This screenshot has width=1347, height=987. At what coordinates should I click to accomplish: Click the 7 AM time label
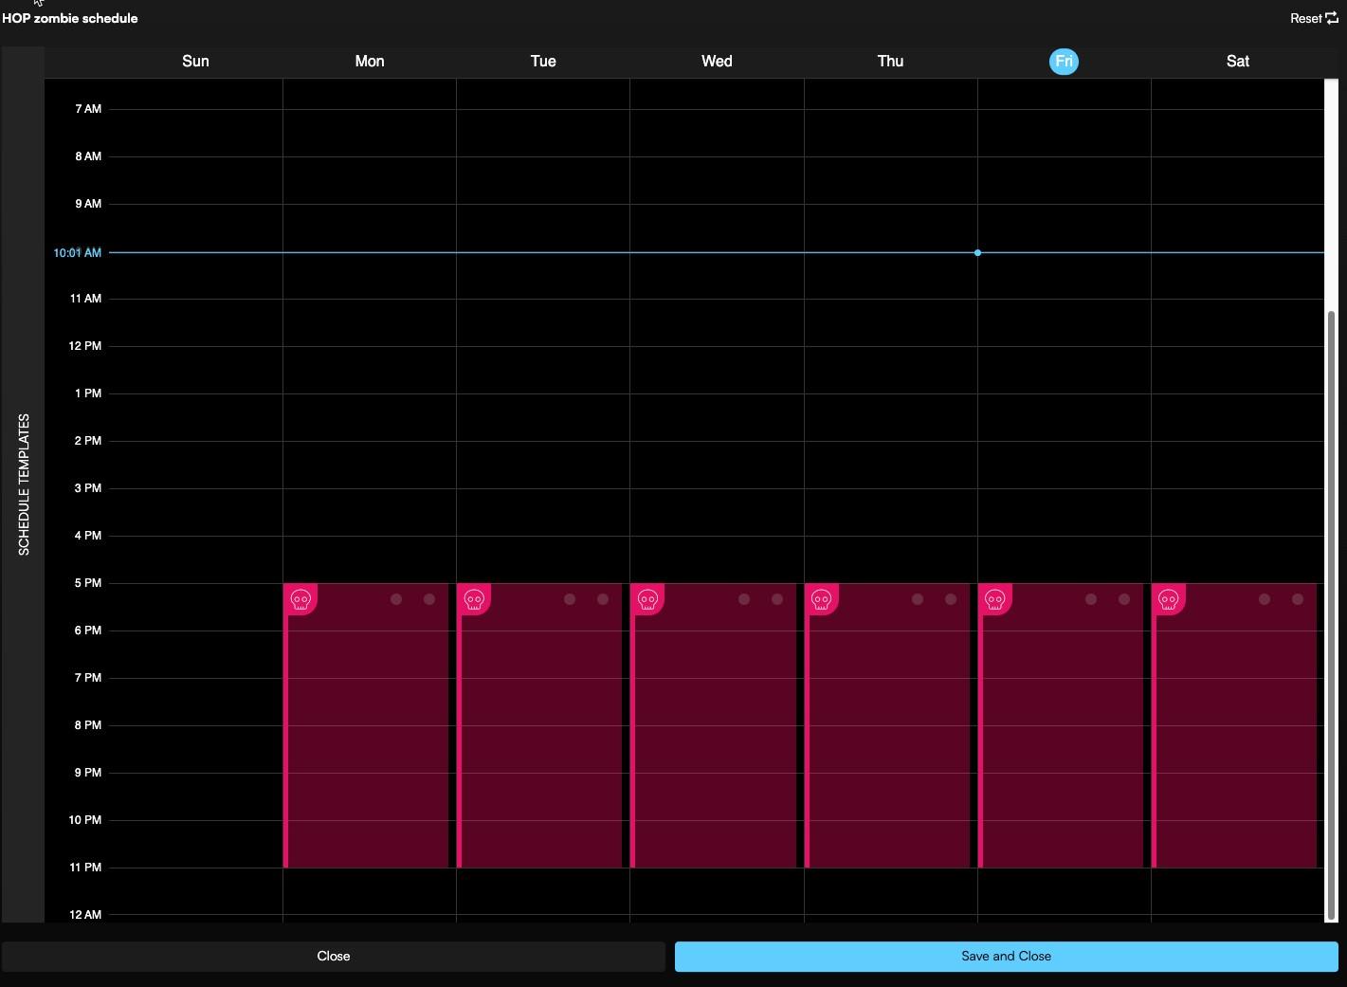tap(88, 109)
